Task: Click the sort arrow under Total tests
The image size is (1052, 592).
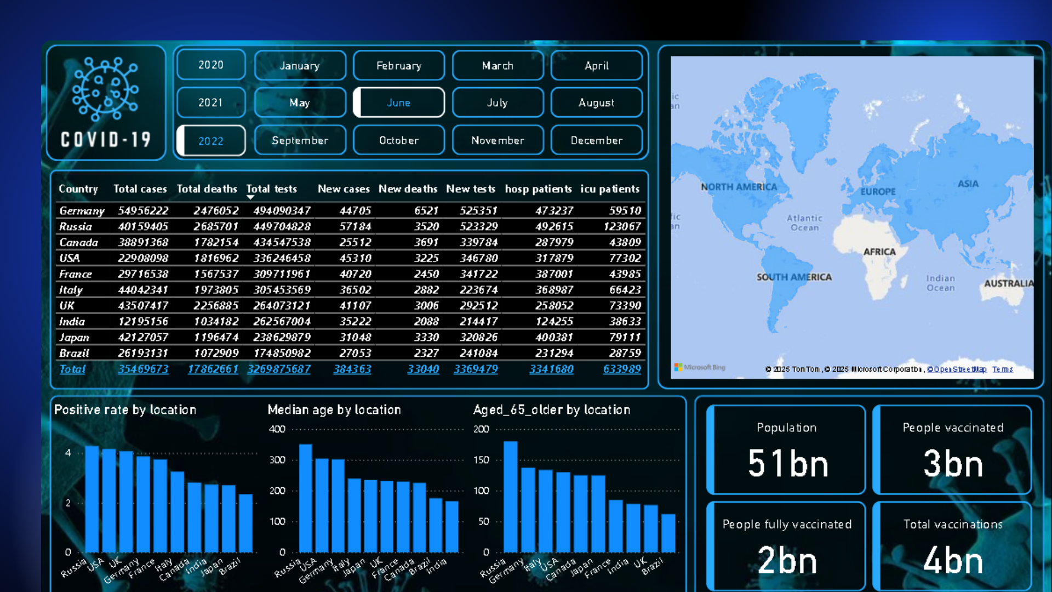Action: [250, 197]
